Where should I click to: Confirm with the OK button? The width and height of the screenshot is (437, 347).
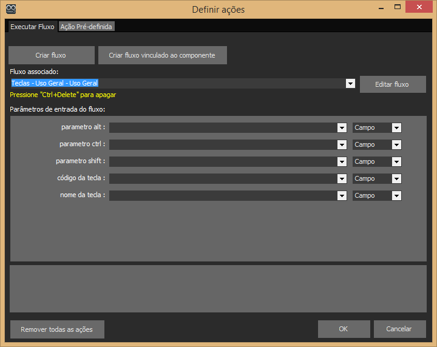point(344,329)
